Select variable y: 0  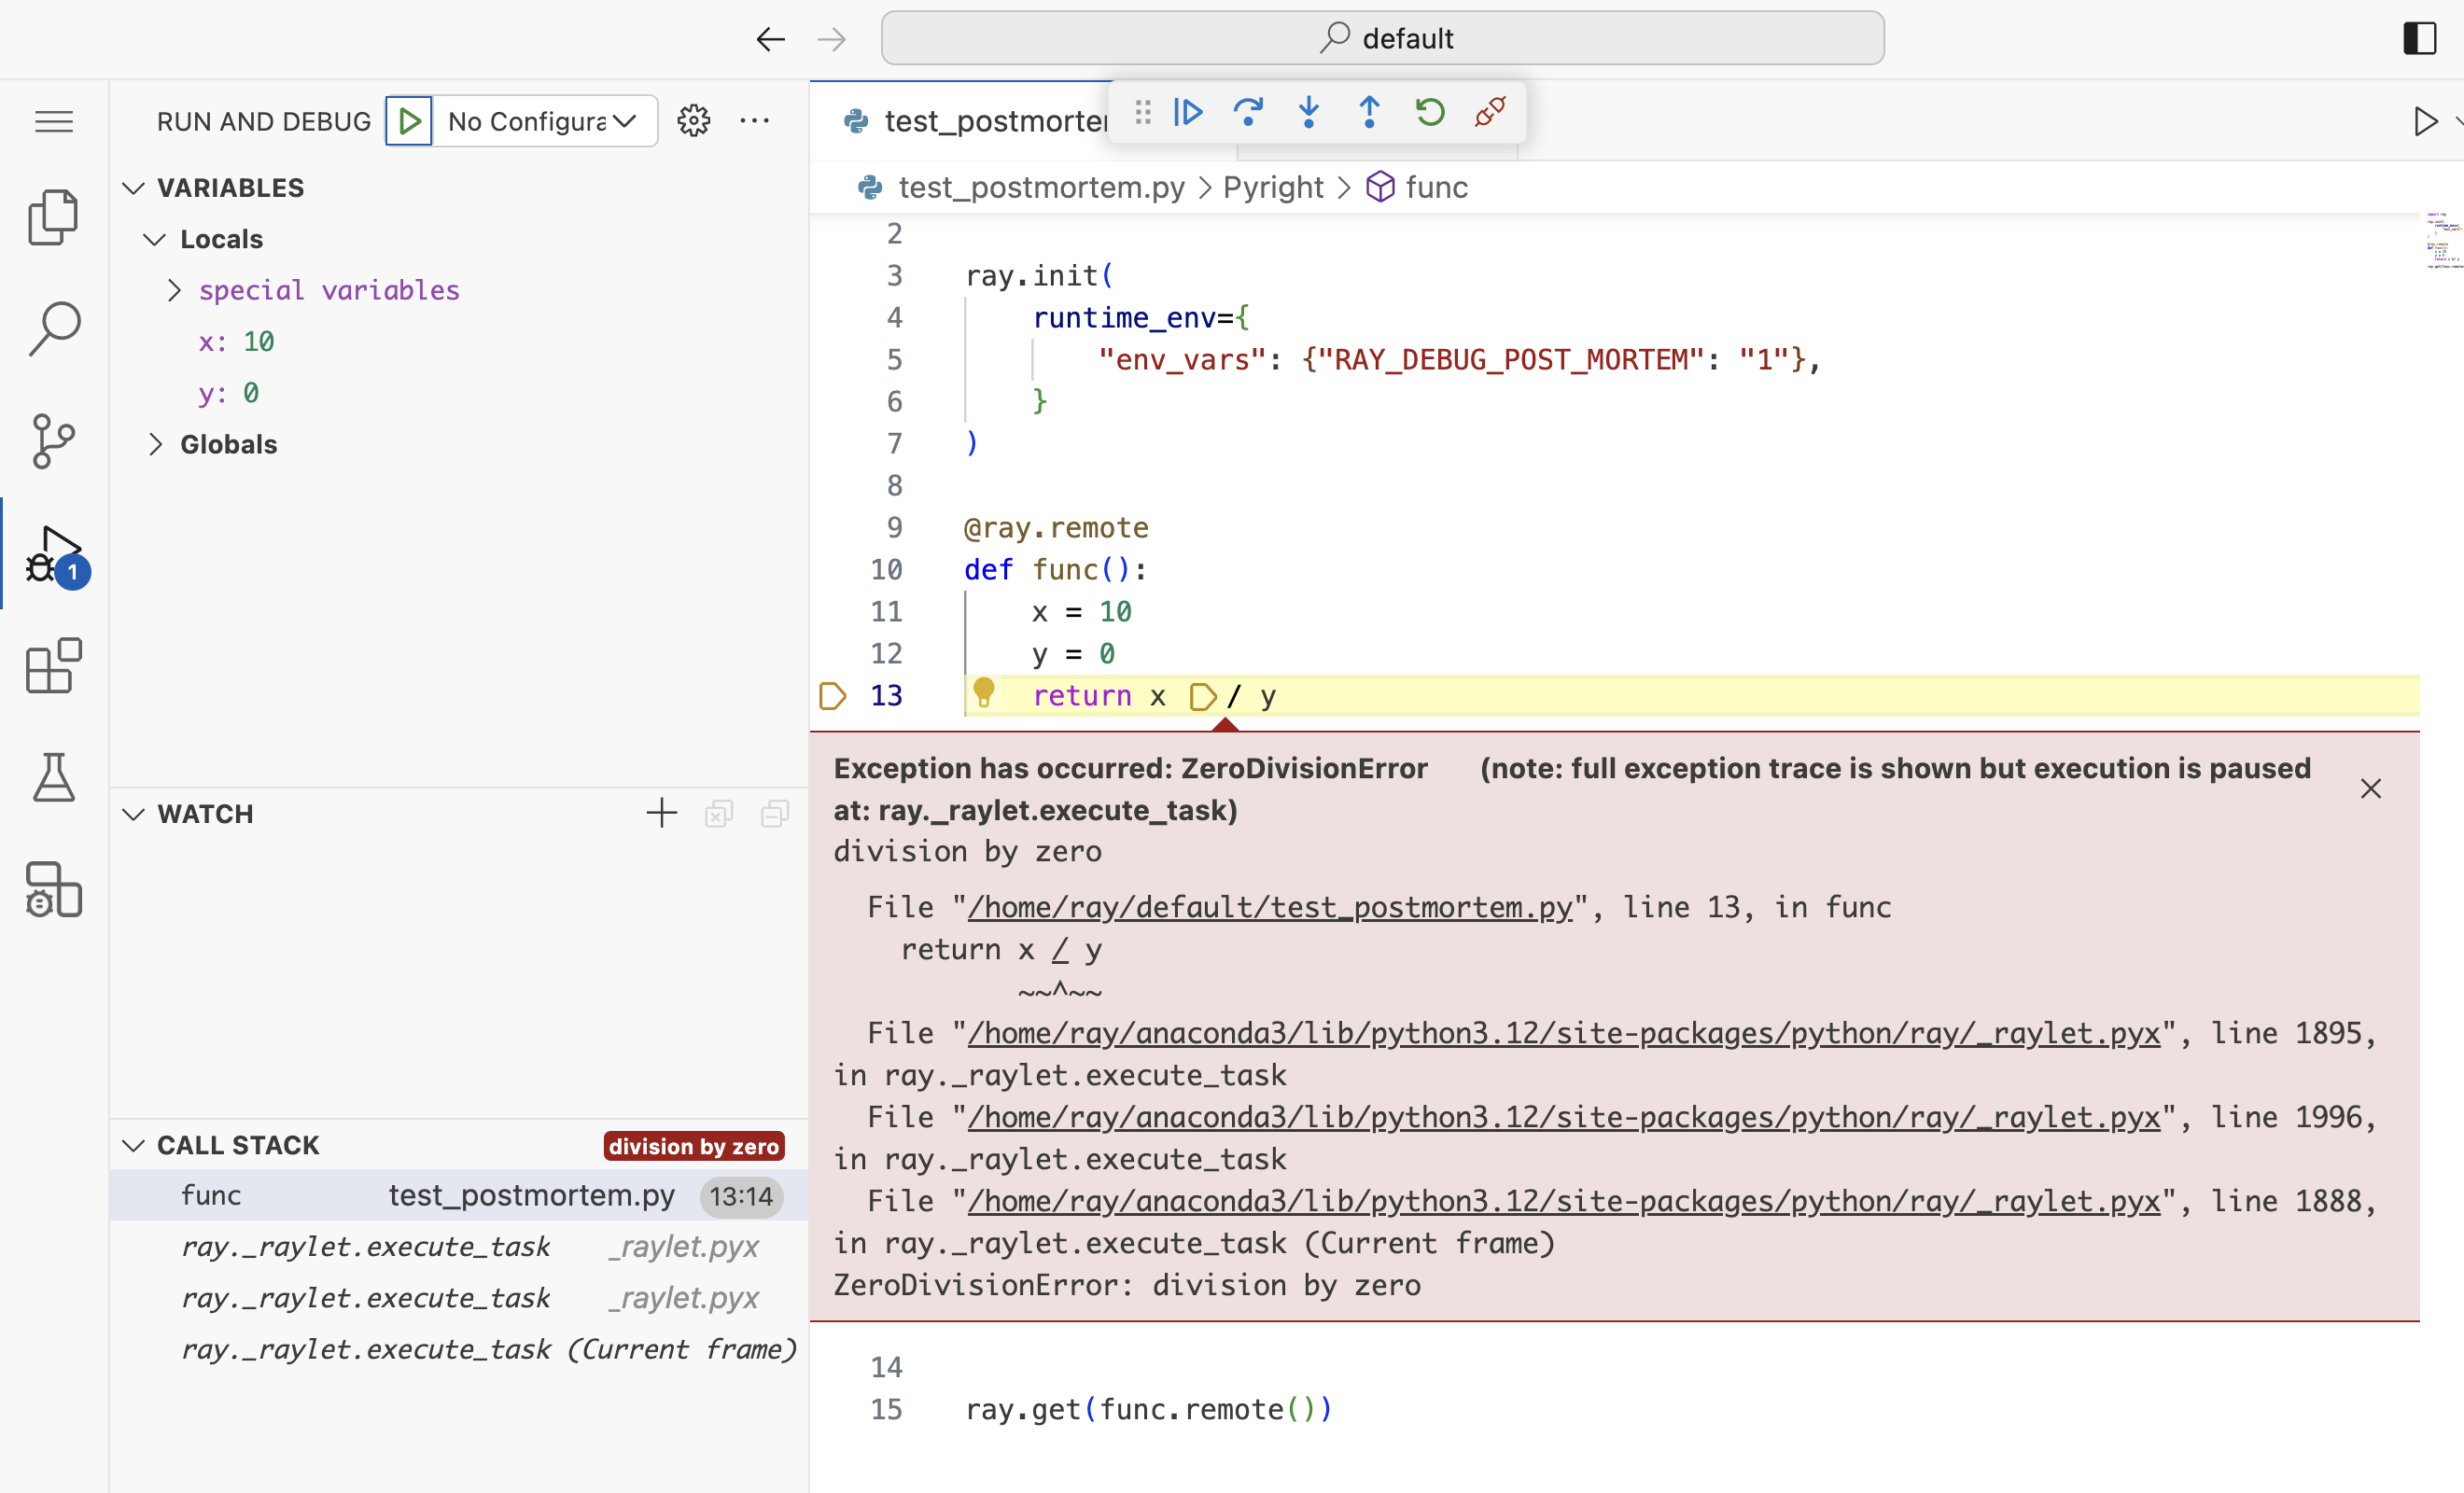click(x=458, y=392)
